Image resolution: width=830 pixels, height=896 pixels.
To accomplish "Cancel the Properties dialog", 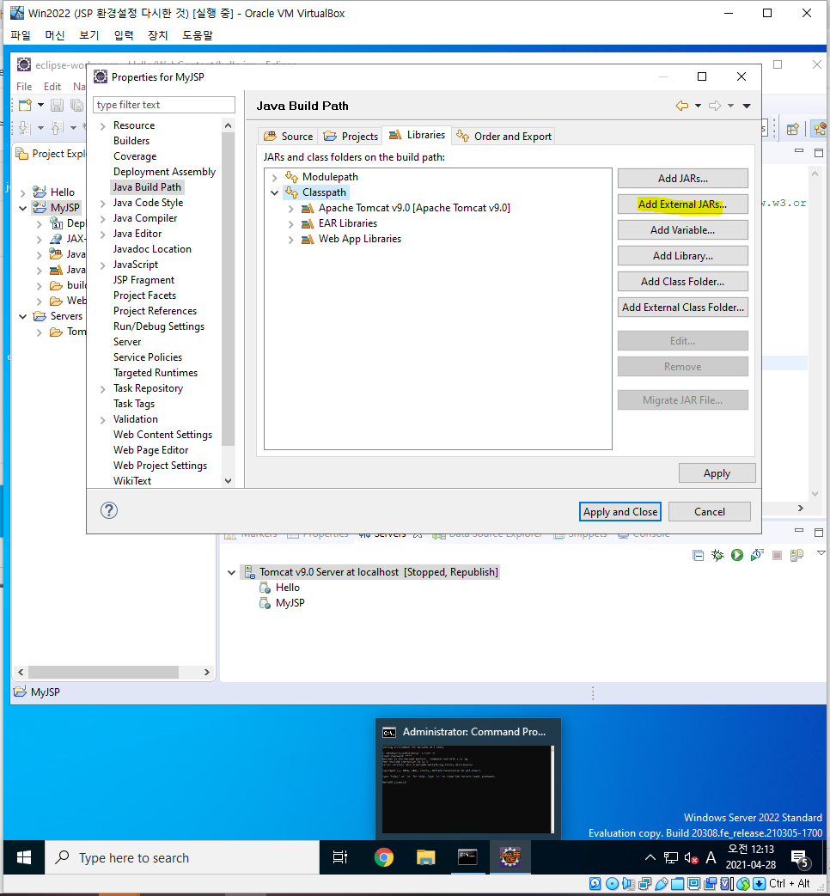I will [710, 511].
